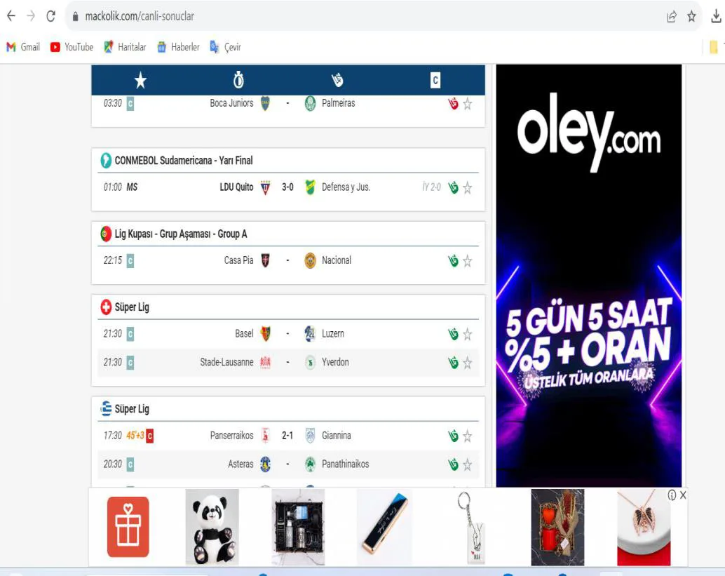Toggle favorite star for Stade-Lausanne match

click(x=468, y=363)
